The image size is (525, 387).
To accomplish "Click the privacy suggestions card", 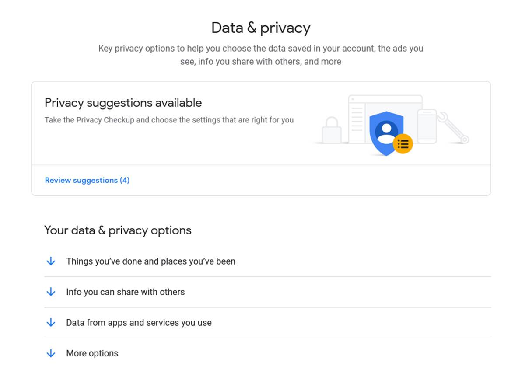I will (x=261, y=138).
